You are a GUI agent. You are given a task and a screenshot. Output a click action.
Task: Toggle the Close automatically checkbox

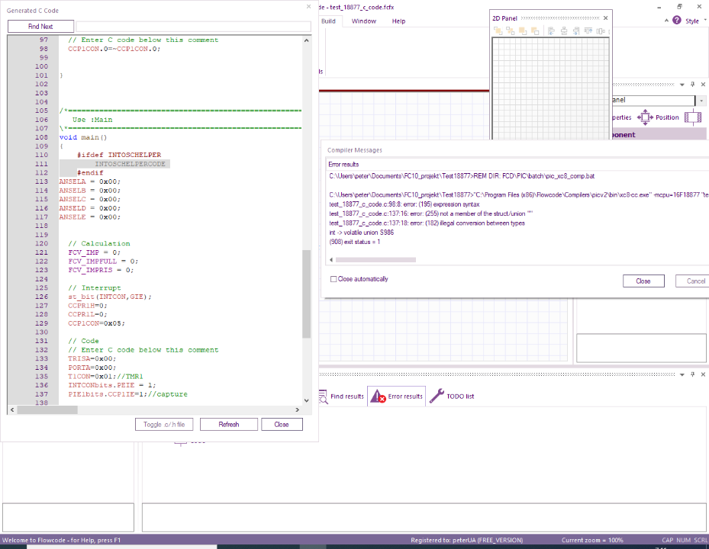(334, 279)
